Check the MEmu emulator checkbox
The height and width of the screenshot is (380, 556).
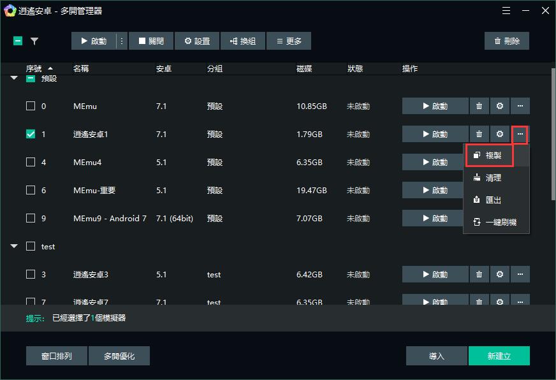[31, 106]
